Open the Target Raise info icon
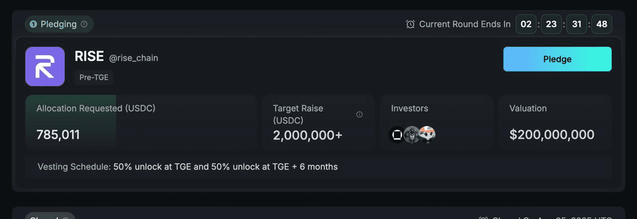Screen dimensions: 637x219 (359, 114)
